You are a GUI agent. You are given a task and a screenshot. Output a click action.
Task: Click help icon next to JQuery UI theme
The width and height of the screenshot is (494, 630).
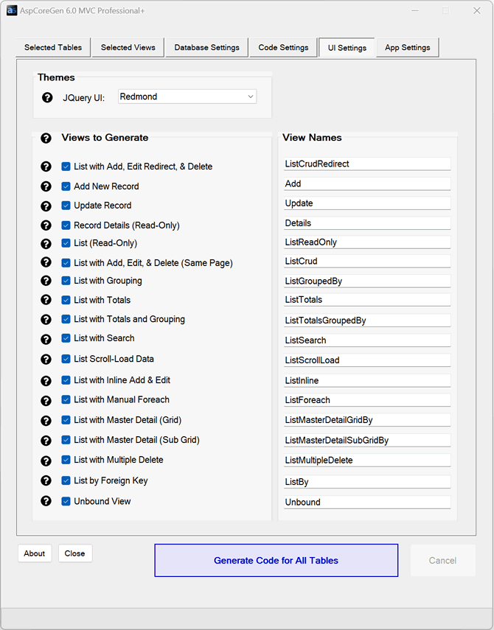click(47, 97)
